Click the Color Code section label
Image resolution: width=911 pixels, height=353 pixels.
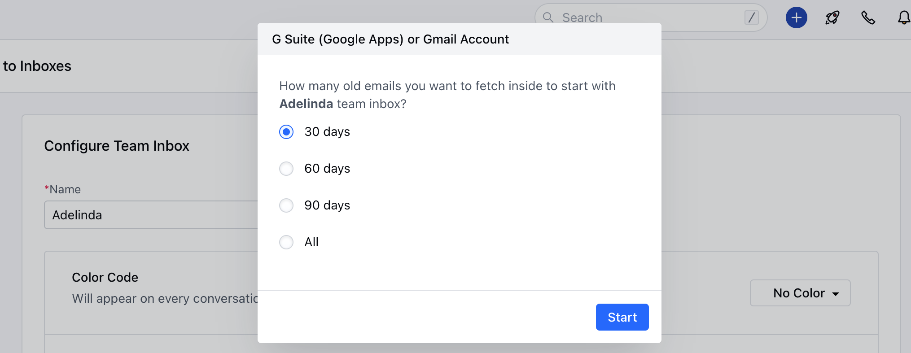click(105, 278)
